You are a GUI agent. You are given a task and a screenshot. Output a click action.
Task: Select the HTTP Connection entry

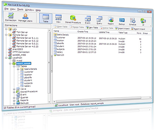(21, 52)
